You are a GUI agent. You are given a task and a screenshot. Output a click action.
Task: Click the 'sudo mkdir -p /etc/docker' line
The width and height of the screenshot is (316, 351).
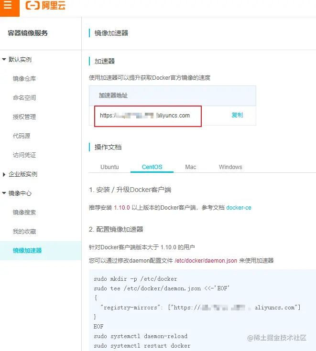click(135, 279)
